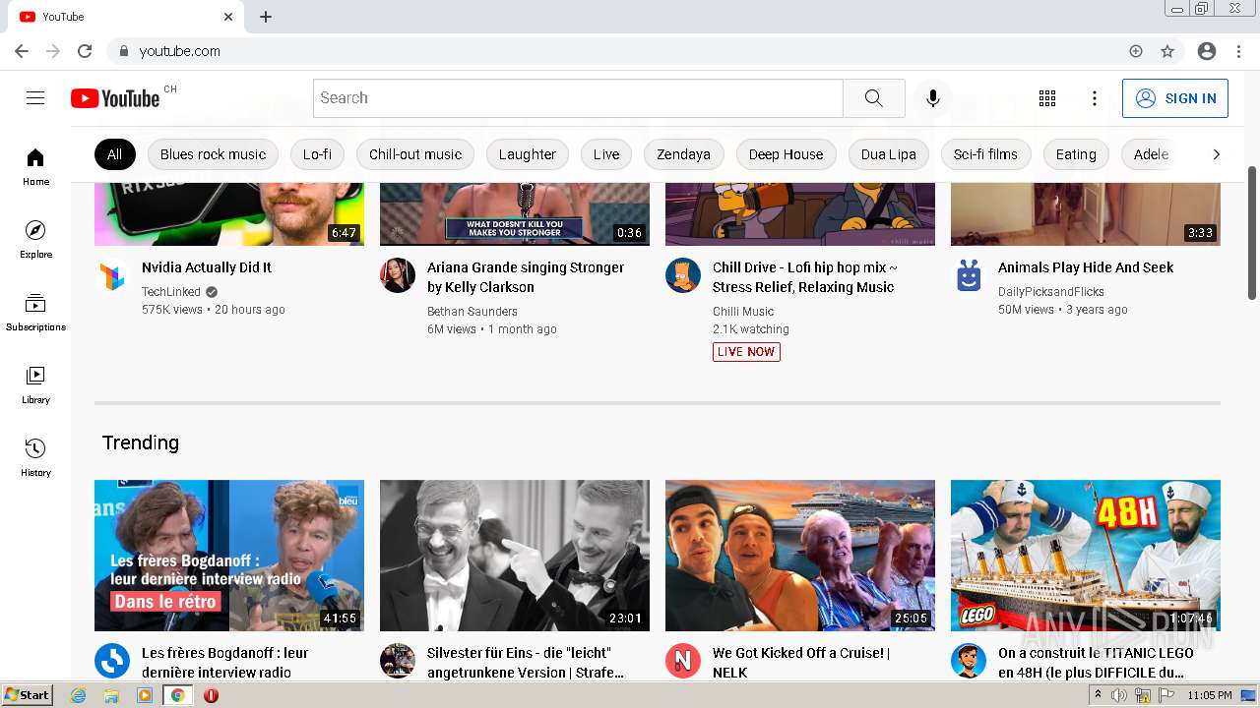Image resolution: width=1260 pixels, height=708 pixels.
Task: Open Chill Drive Lofi hip hop mix
Action: [x=805, y=277]
